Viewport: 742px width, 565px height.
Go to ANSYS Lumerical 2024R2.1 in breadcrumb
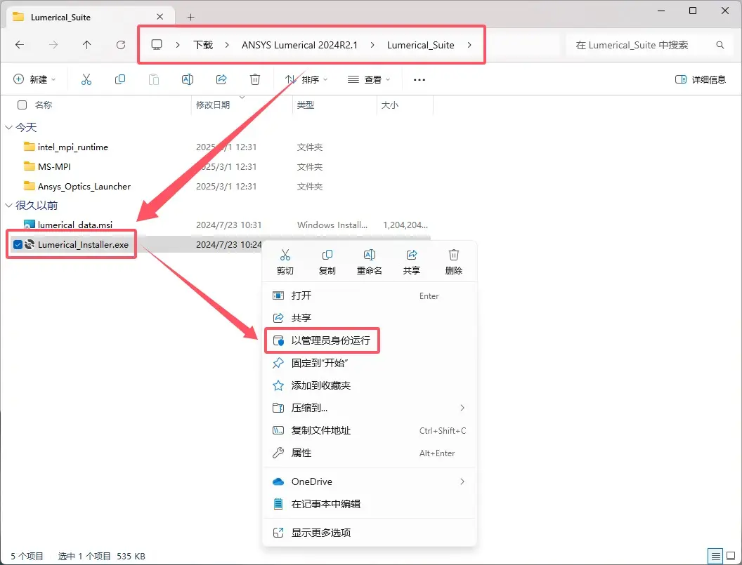pyautogui.click(x=299, y=45)
